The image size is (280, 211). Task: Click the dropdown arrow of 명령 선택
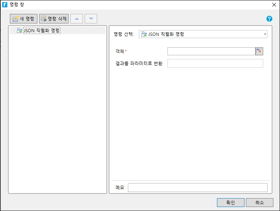(x=265, y=34)
